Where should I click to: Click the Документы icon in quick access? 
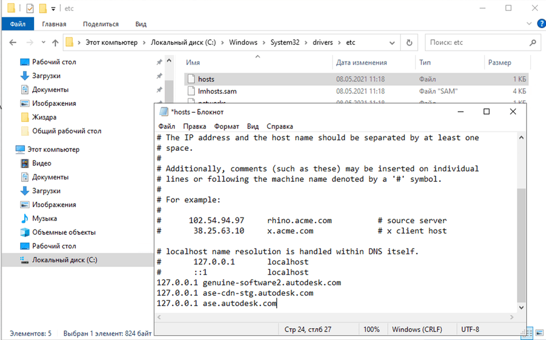[25, 90]
